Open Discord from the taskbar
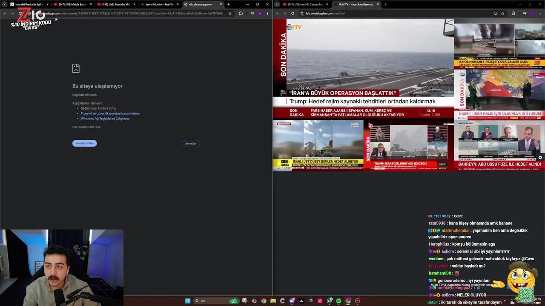This screenshot has height=306, width=545. click(292, 301)
